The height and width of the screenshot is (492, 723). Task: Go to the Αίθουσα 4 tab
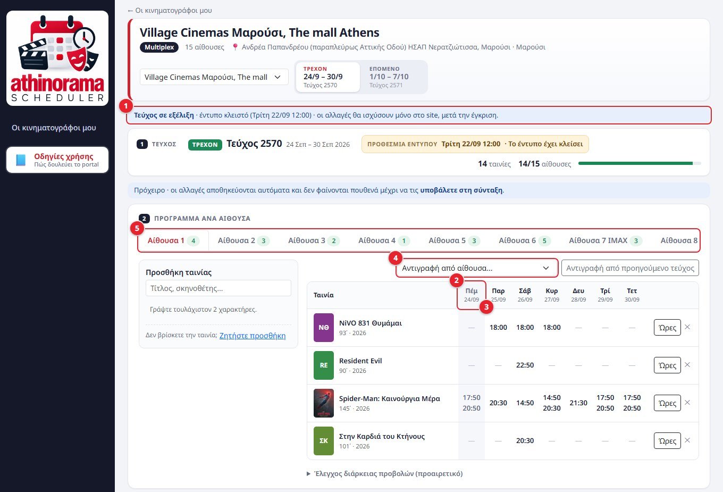(x=384, y=240)
